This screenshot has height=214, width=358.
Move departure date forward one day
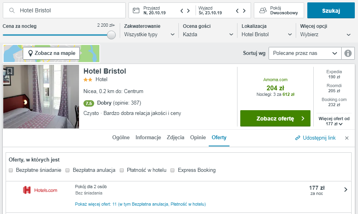coord(244,11)
